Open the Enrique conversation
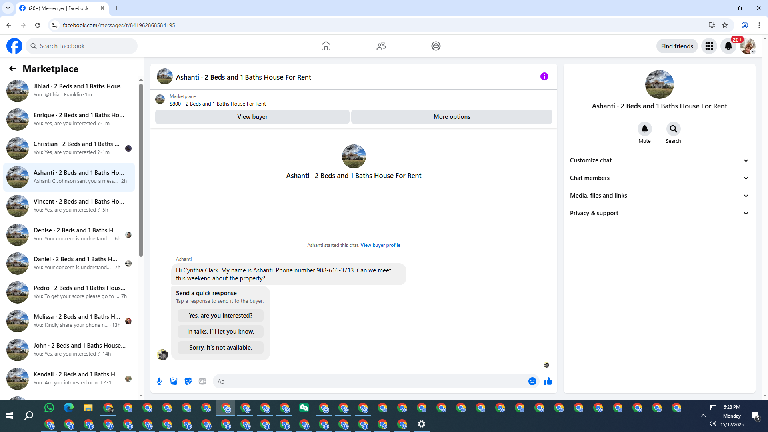Image resolution: width=768 pixels, height=432 pixels. (69, 119)
